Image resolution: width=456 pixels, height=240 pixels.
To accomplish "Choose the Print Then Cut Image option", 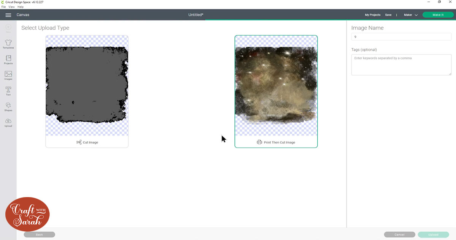I will [x=276, y=92].
